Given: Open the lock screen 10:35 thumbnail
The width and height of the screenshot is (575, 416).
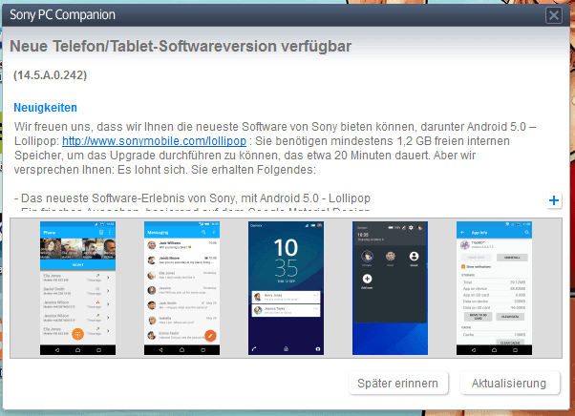Looking at the screenshot, I should pyautogui.click(x=286, y=288).
